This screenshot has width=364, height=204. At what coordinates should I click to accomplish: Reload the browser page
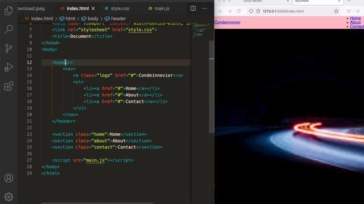(239, 11)
